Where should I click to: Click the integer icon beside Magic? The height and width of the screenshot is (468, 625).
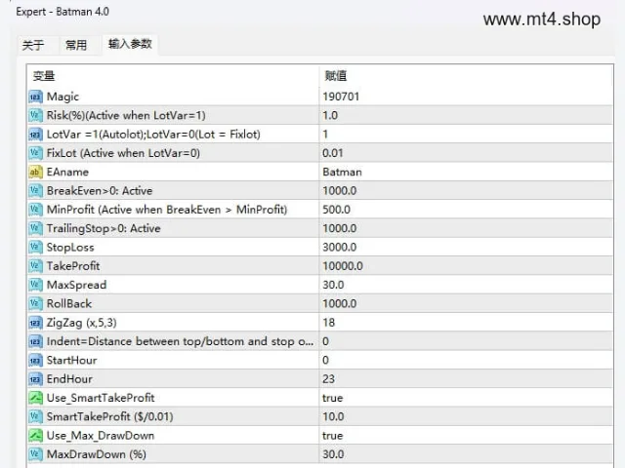coord(35,97)
